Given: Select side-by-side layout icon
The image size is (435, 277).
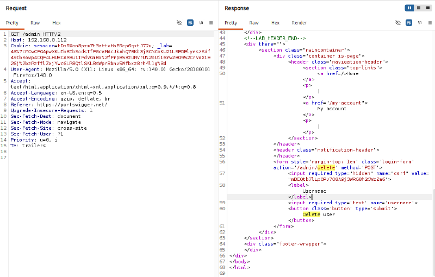Looking at the screenshot, I should (x=409, y=8).
